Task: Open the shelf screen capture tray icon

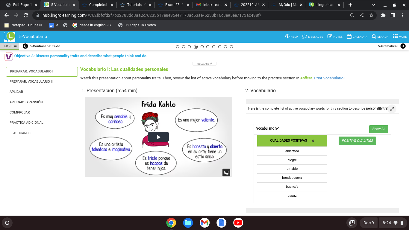Action: (x=352, y=223)
